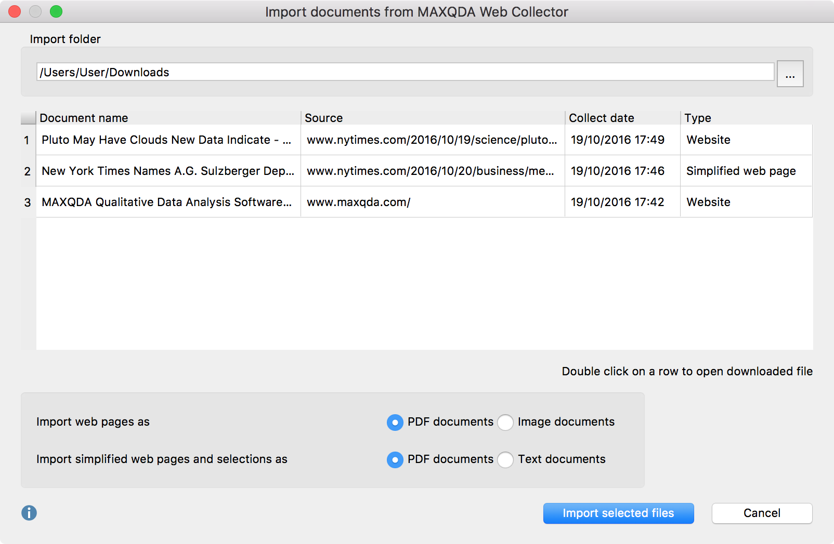Select the Pluto May Have Clouds row
Image resolution: width=834 pixels, height=544 pixels.
tap(166, 140)
